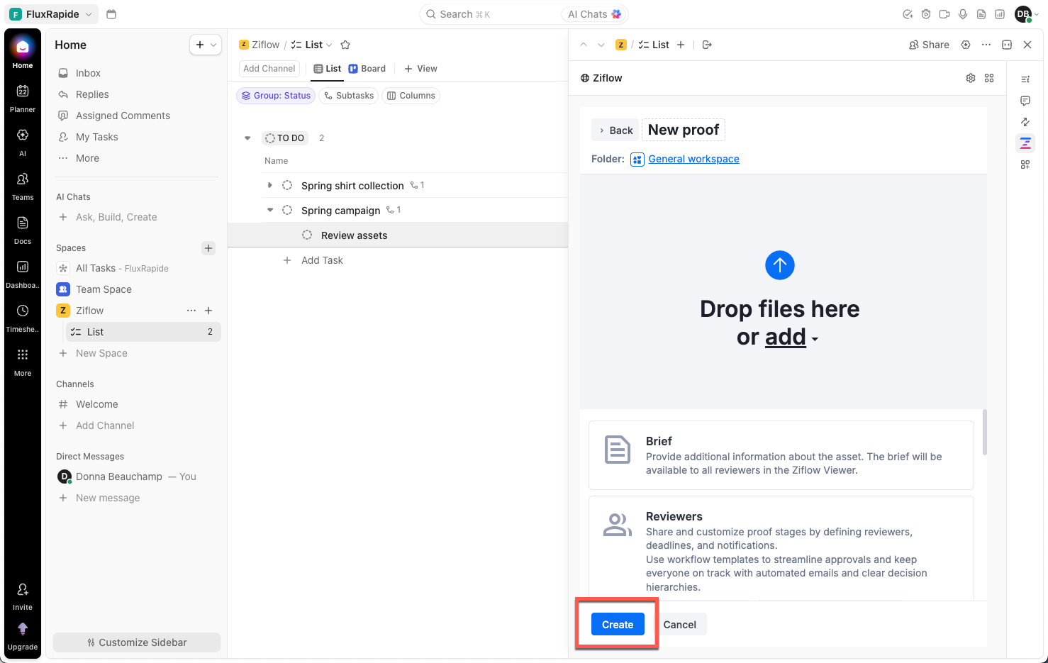Viewport: 1048px width, 663px height.
Task: Open the time tracker stopwatch icon
Action: tap(926, 14)
